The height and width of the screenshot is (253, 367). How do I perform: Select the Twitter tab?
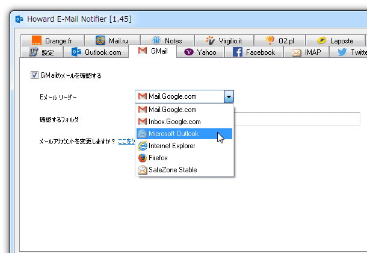tap(348, 52)
